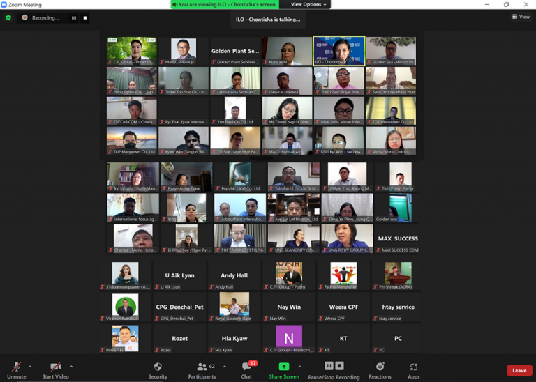Open the View Options dropdown
Viewport: 536px width, 382px height.
(x=308, y=4)
